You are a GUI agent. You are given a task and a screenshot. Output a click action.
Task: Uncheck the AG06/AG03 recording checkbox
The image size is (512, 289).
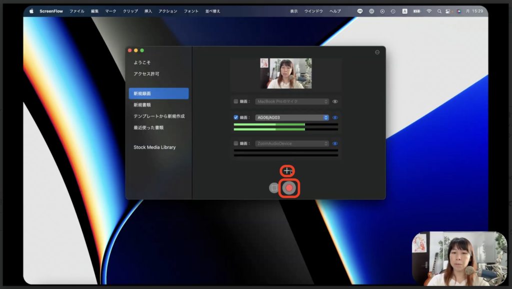tap(236, 118)
